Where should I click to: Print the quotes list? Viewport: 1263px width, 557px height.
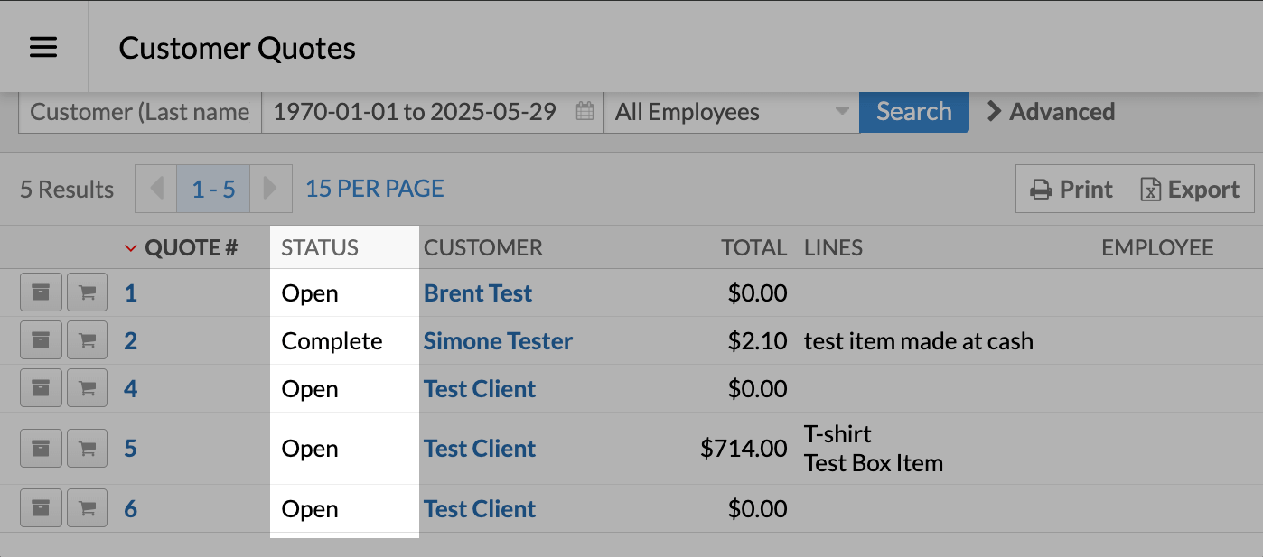click(1071, 190)
